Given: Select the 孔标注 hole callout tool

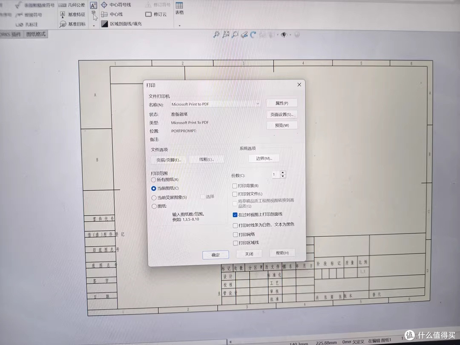Looking at the screenshot, I should 27,24.
